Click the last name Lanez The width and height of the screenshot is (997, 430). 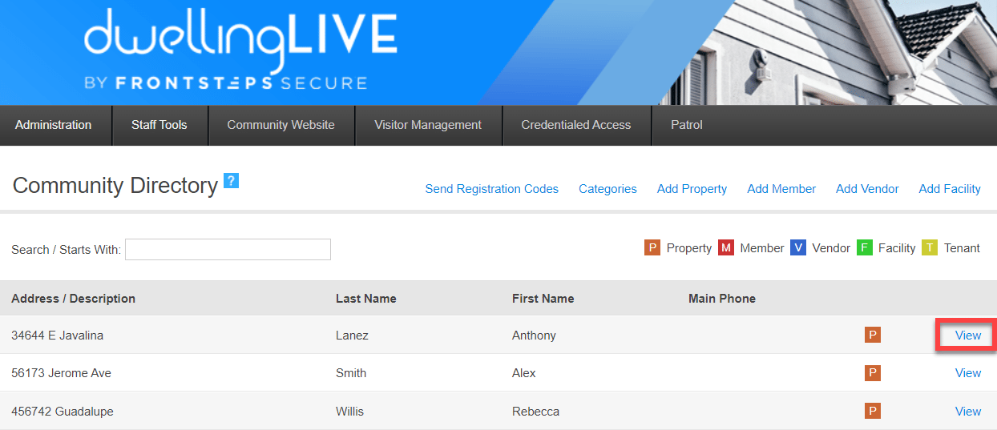pyautogui.click(x=352, y=336)
